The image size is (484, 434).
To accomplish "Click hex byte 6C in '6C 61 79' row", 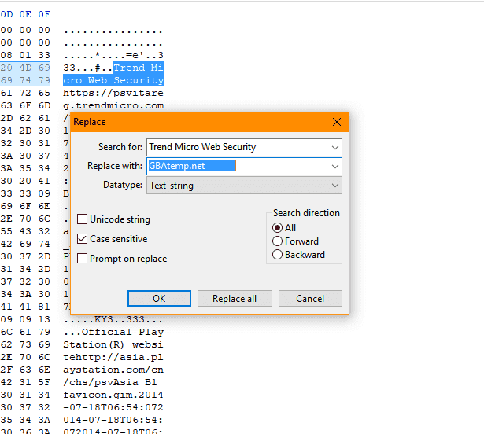I will point(6,333).
